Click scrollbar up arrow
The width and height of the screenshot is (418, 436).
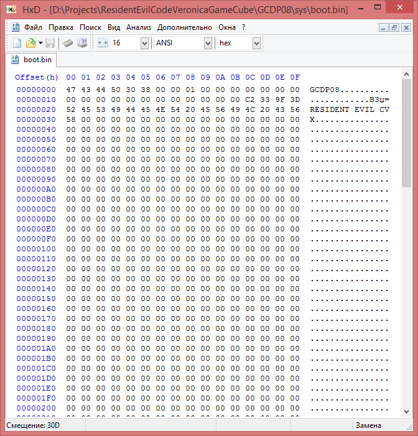point(406,74)
